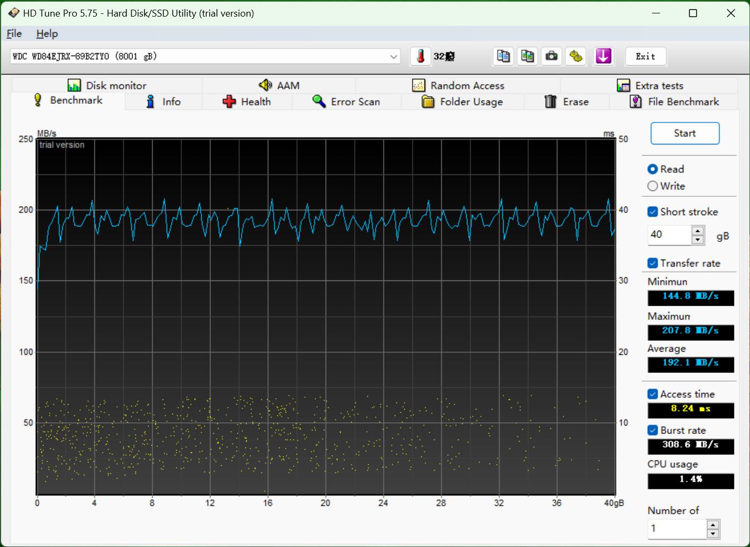Click the thermometer temperature icon
750x547 pixels.
421,56
